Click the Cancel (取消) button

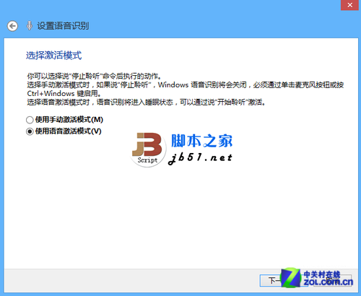coord(333,280)
